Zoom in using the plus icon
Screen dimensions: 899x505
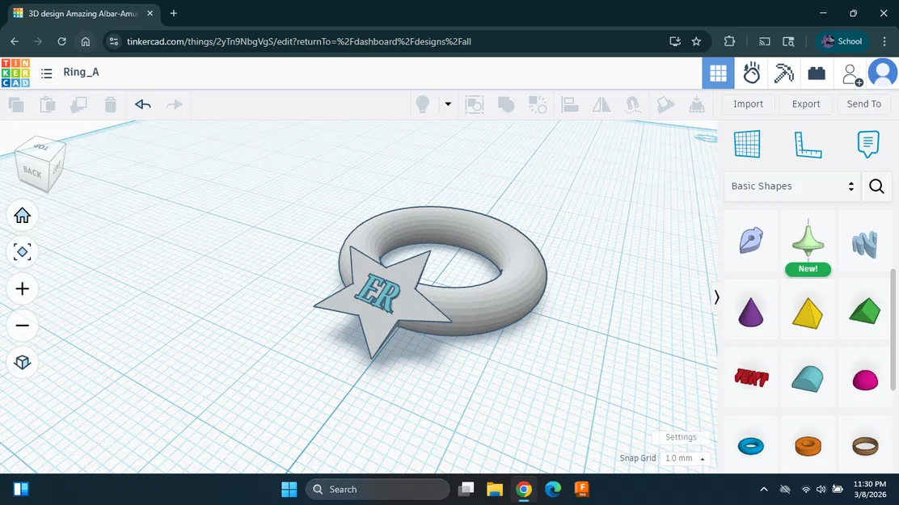point(22,288)
